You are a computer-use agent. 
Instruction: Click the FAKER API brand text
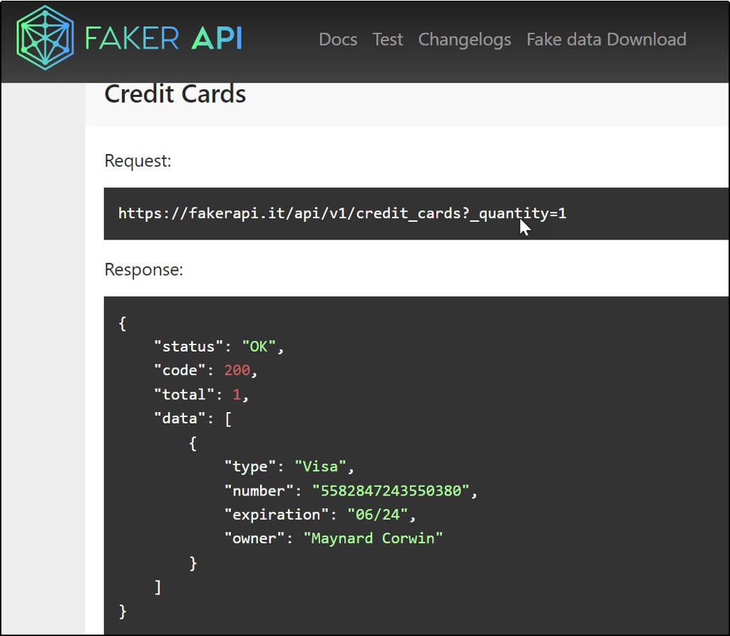(164, 39)
